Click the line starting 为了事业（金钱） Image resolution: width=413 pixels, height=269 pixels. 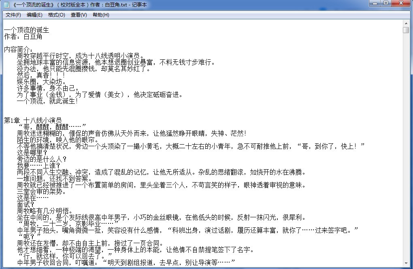tap(100, 95)
